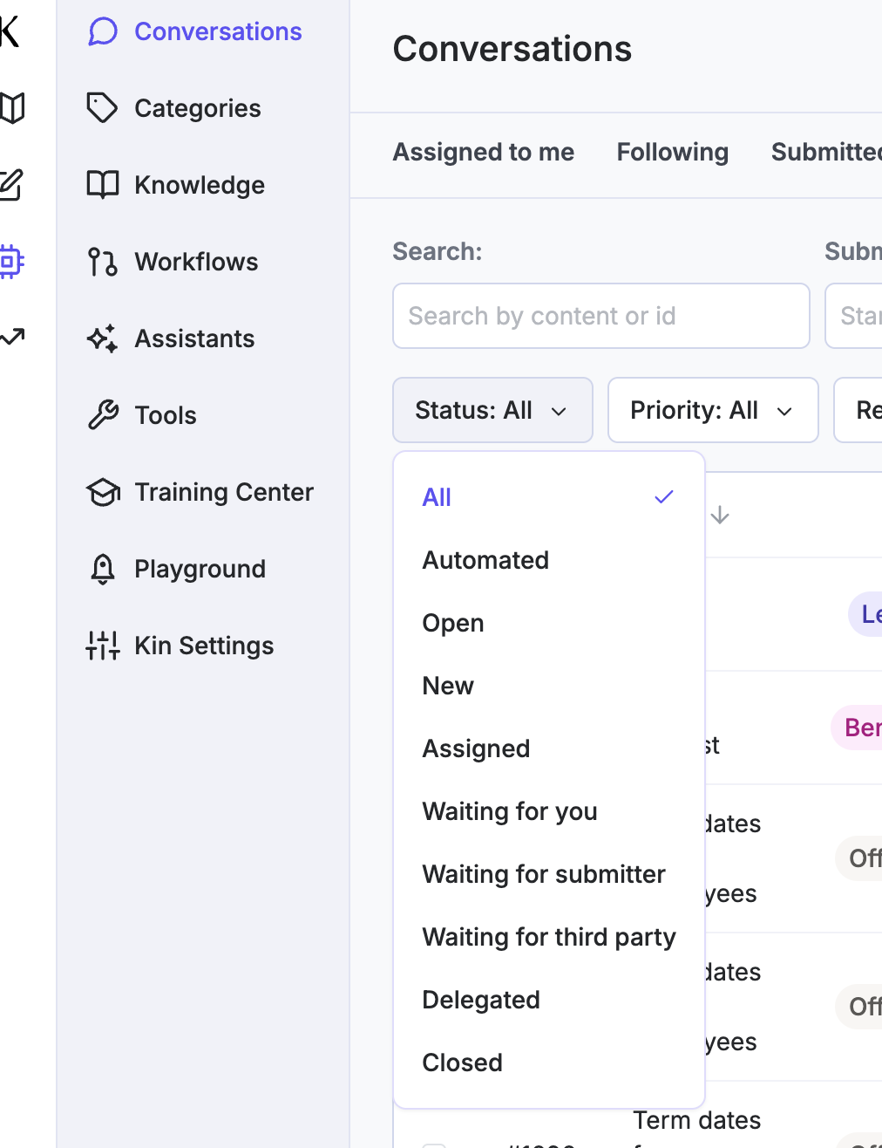The height and width of the screenshot is (1148, 882).
Task: Click the Training Center graduation cap icon
Action: point(103,492)
